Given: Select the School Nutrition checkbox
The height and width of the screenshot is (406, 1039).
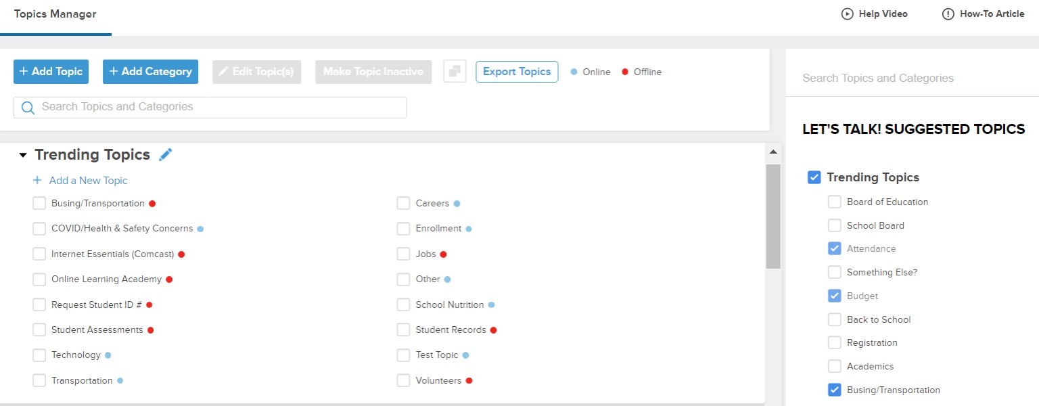Looking at the screenshot, I should [x=403, y=305].
